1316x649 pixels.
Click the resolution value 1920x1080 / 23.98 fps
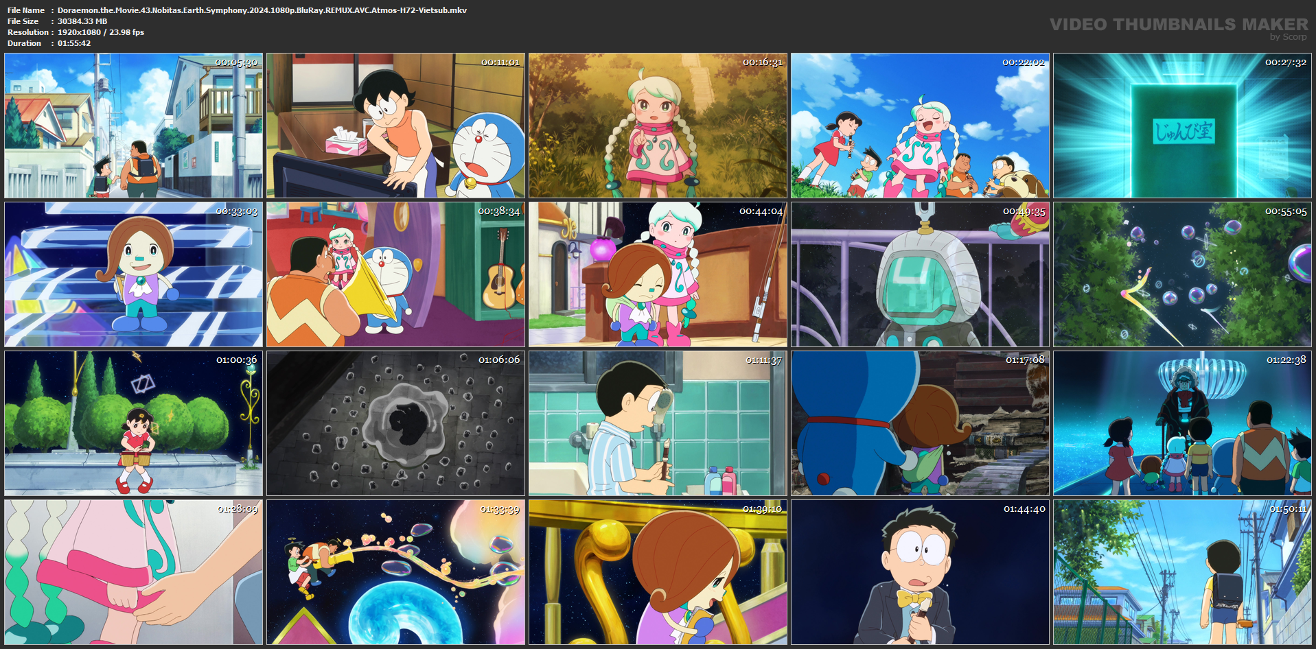point(101,32)
